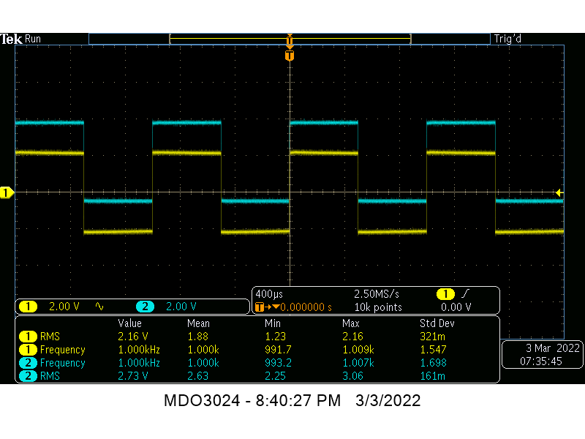
Task: Click the yellow trigger level arrow on right
Action: (558, 192)
